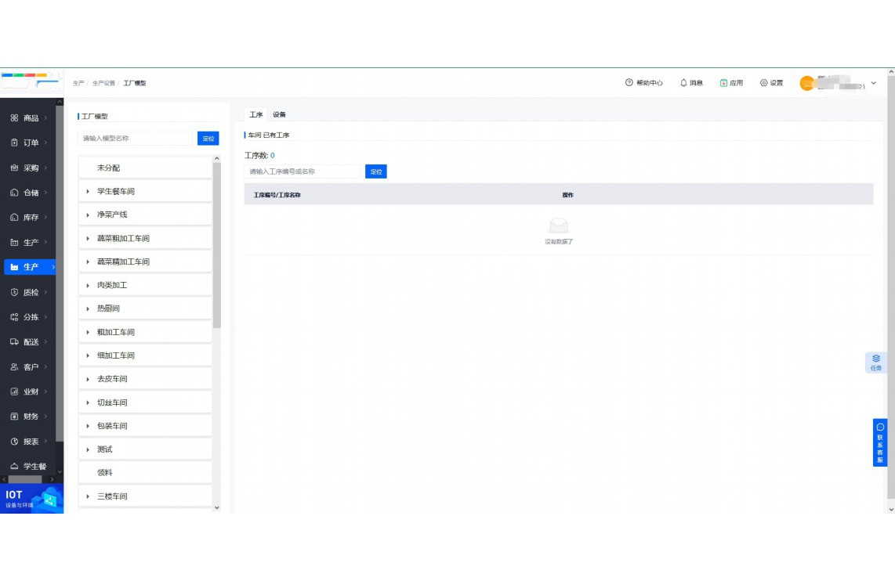Open the user account dropdown arrow
Viewport: 895px width, 581px height.
point(874,83)
